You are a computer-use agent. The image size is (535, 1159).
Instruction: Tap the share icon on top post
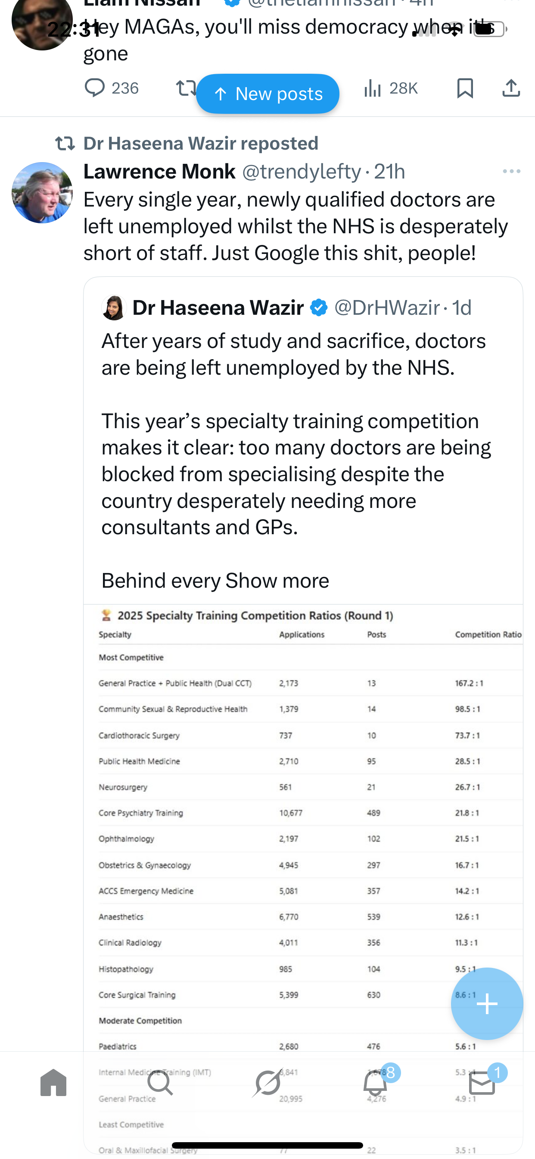[511, 88]
